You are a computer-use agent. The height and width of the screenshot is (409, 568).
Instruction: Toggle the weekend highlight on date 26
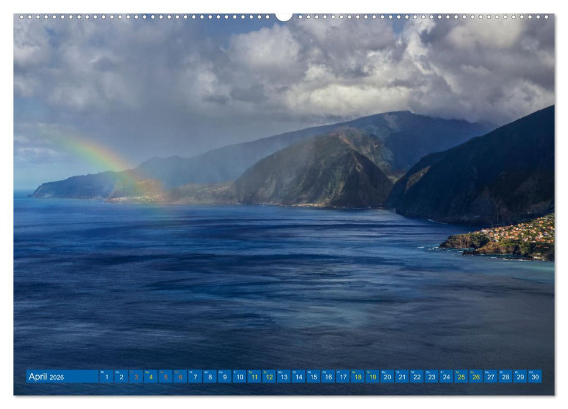point(474,377)
